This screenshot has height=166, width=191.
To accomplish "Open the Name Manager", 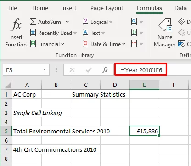I will coord(165,33).
